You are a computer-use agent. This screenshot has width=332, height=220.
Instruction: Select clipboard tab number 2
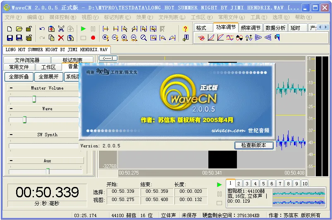[239, 183]
